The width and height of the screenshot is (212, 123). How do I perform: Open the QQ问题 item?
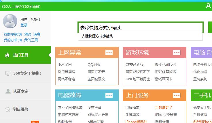point(94,65)
